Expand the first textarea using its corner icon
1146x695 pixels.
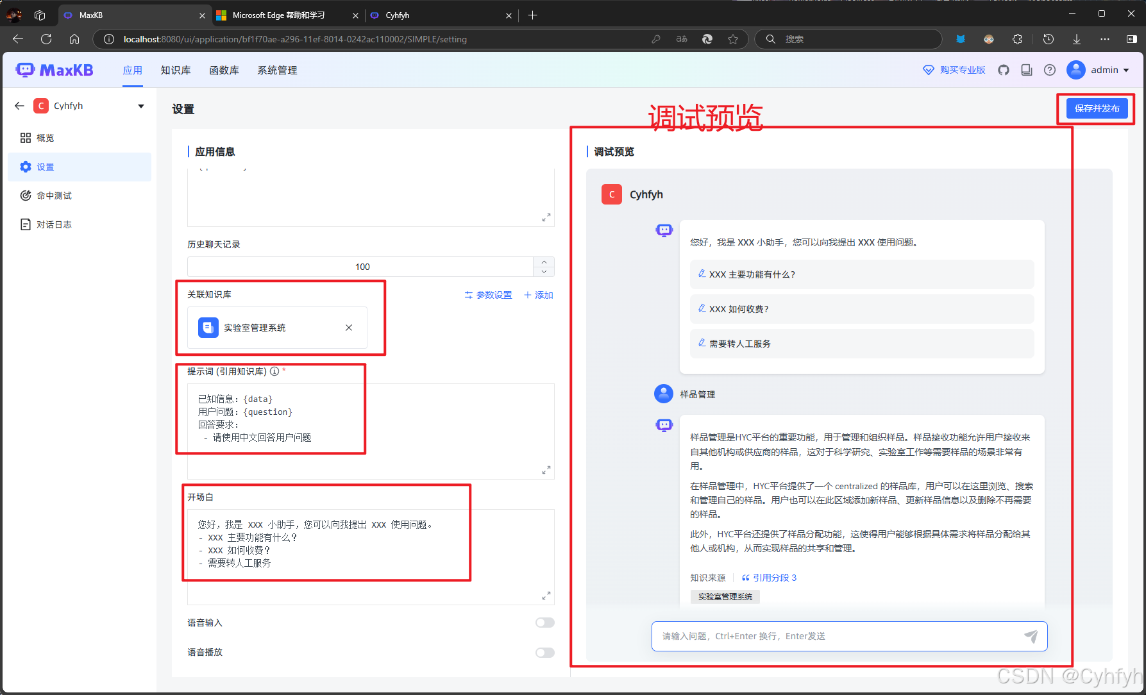546,218
